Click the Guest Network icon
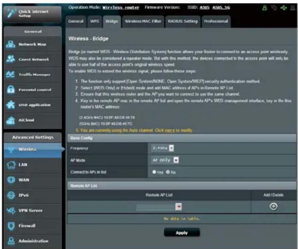The image size is (298, 249). [10, 59]
